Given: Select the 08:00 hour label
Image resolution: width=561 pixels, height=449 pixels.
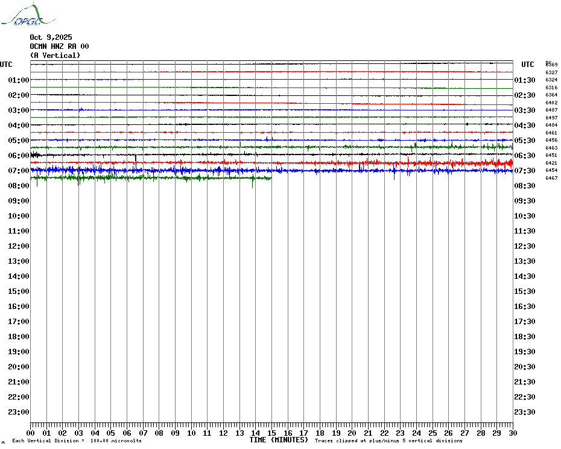Looking at the screenshot, I should coord(19,185).
